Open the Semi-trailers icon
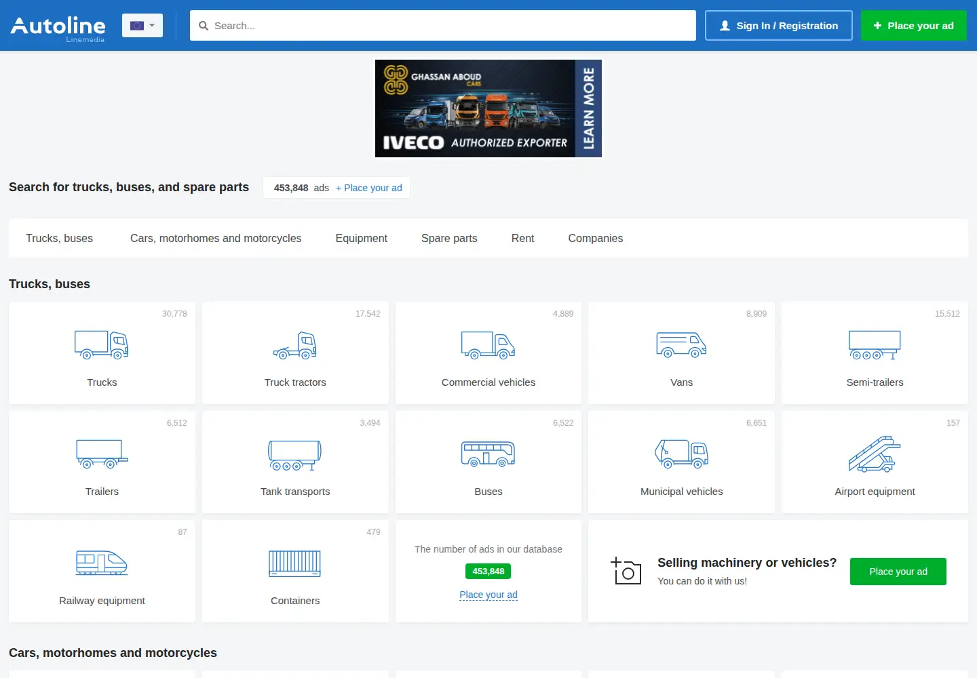The width and height of the screenshot is (977, 678). 875,344
